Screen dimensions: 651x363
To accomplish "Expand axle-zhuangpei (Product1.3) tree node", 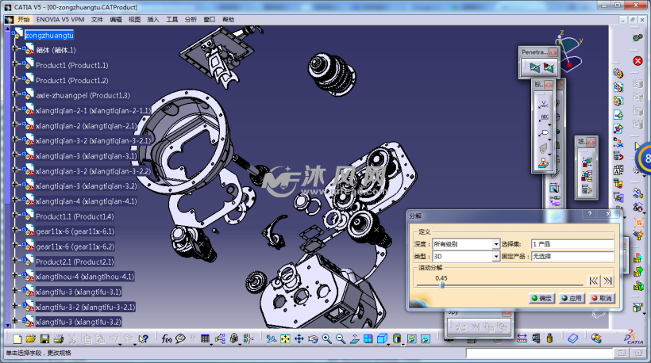I will pos(15,94).
